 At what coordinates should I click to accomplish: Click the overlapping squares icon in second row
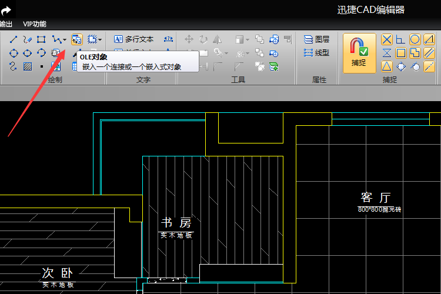pyautogui.click(x=259, y=52)
